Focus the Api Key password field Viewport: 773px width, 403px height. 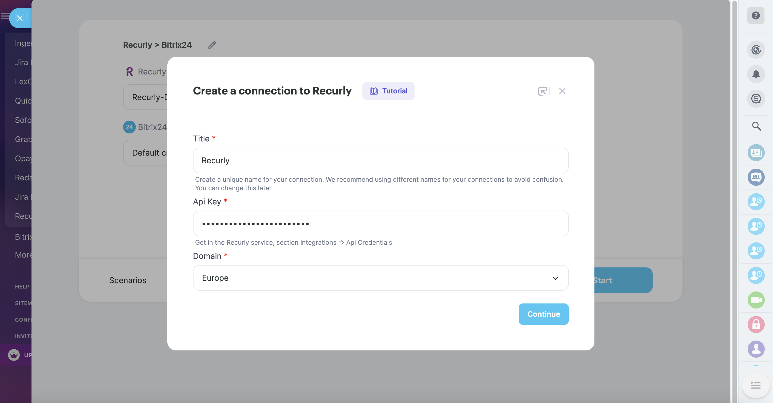(381, 224)
